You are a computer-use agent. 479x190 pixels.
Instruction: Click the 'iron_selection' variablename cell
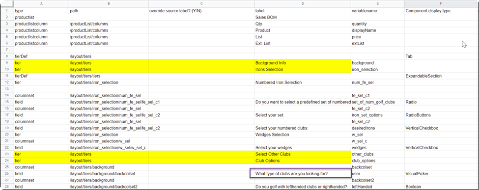(378, 69)
